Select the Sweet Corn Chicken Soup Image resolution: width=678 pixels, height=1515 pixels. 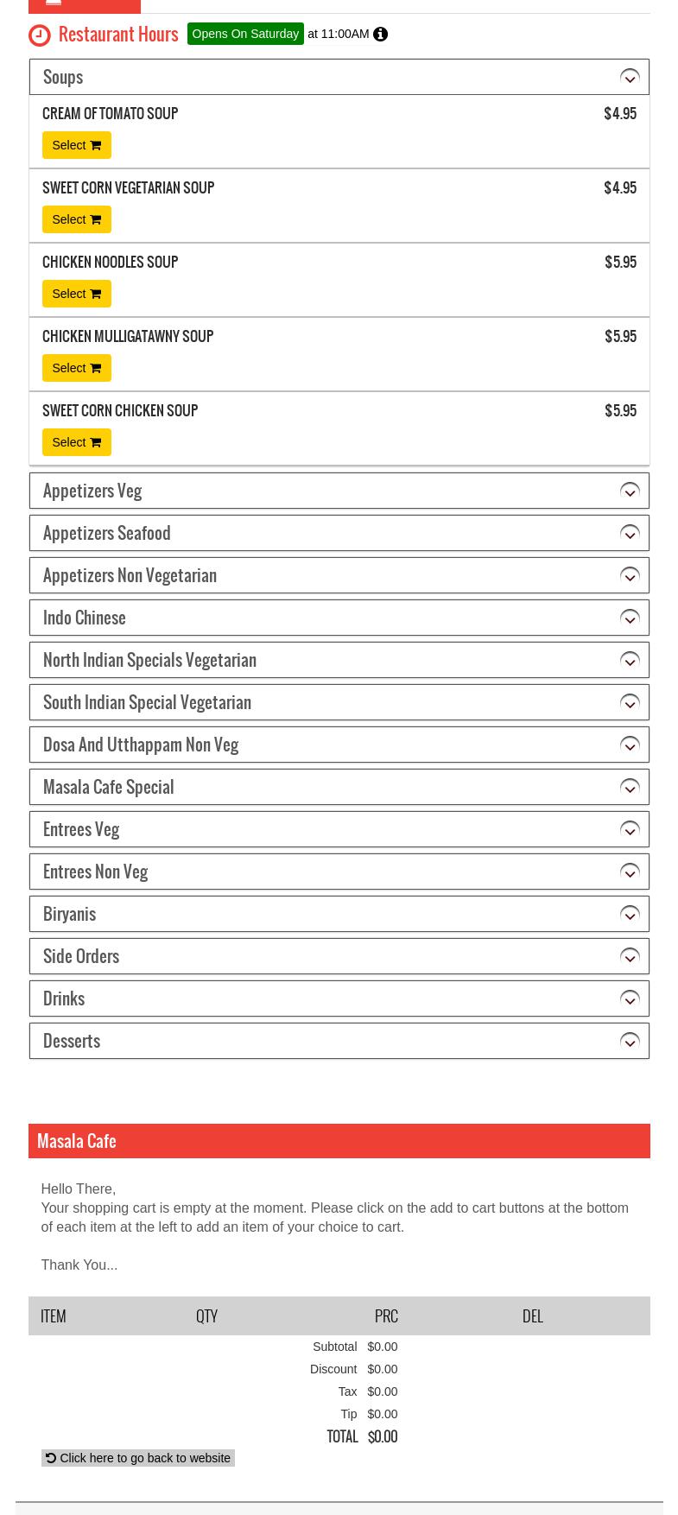(x=76, y=442)
